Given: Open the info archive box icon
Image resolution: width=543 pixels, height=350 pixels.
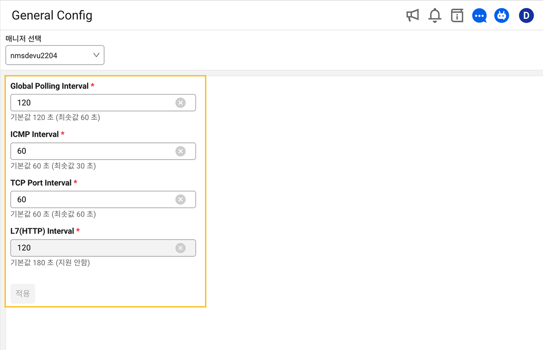Looking at the screenshot, I should (x=457, y=16).
